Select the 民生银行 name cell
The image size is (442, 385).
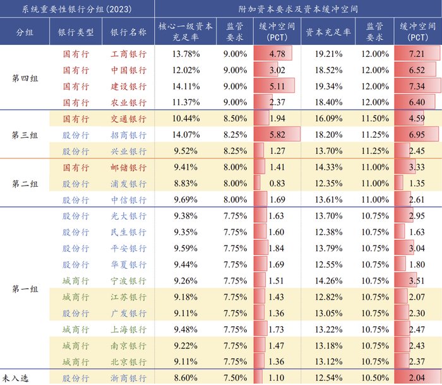(129, 232)
